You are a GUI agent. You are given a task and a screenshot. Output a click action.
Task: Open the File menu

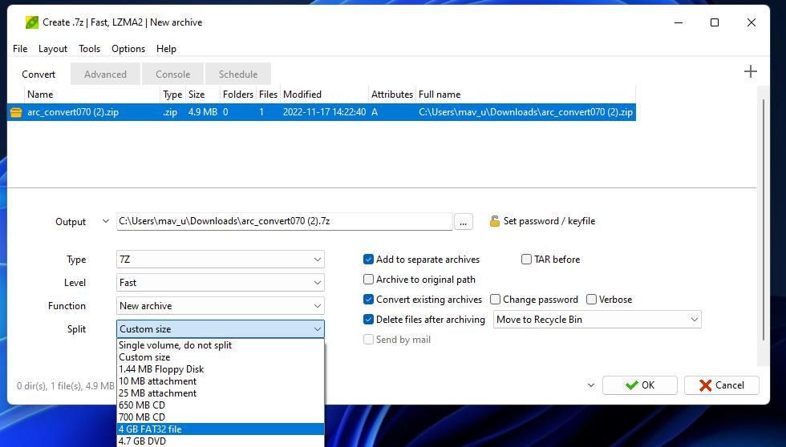[x=20, y=49]
